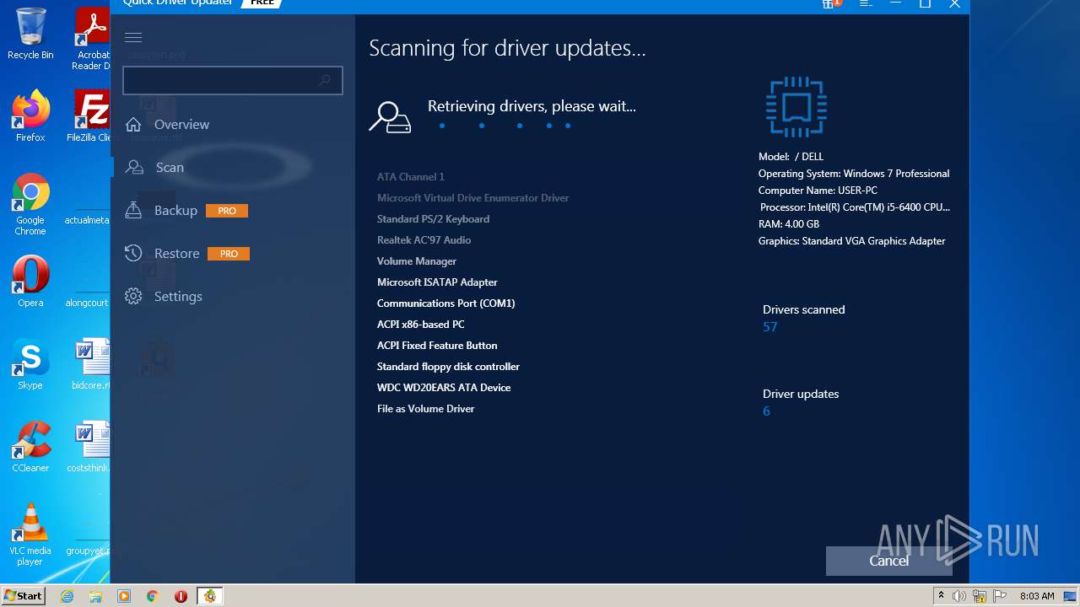Click the driver updates count 6
The height and width of the screenshot is (607, 1080).
point(767,411)
